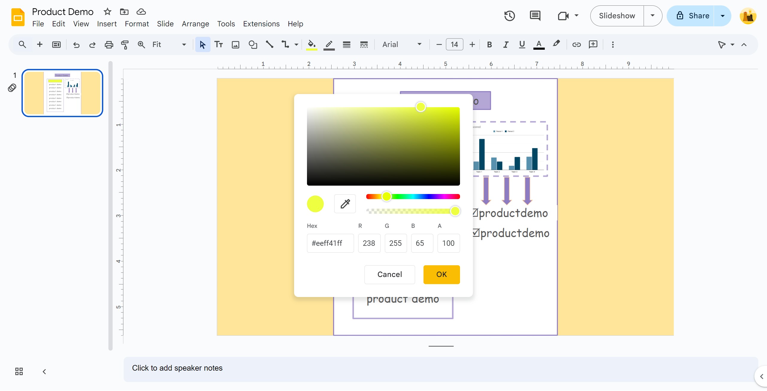The height and width of the screenshot is (391, 767).
Task: Click the eyedropper in color picker
Action: pos(345,204)
